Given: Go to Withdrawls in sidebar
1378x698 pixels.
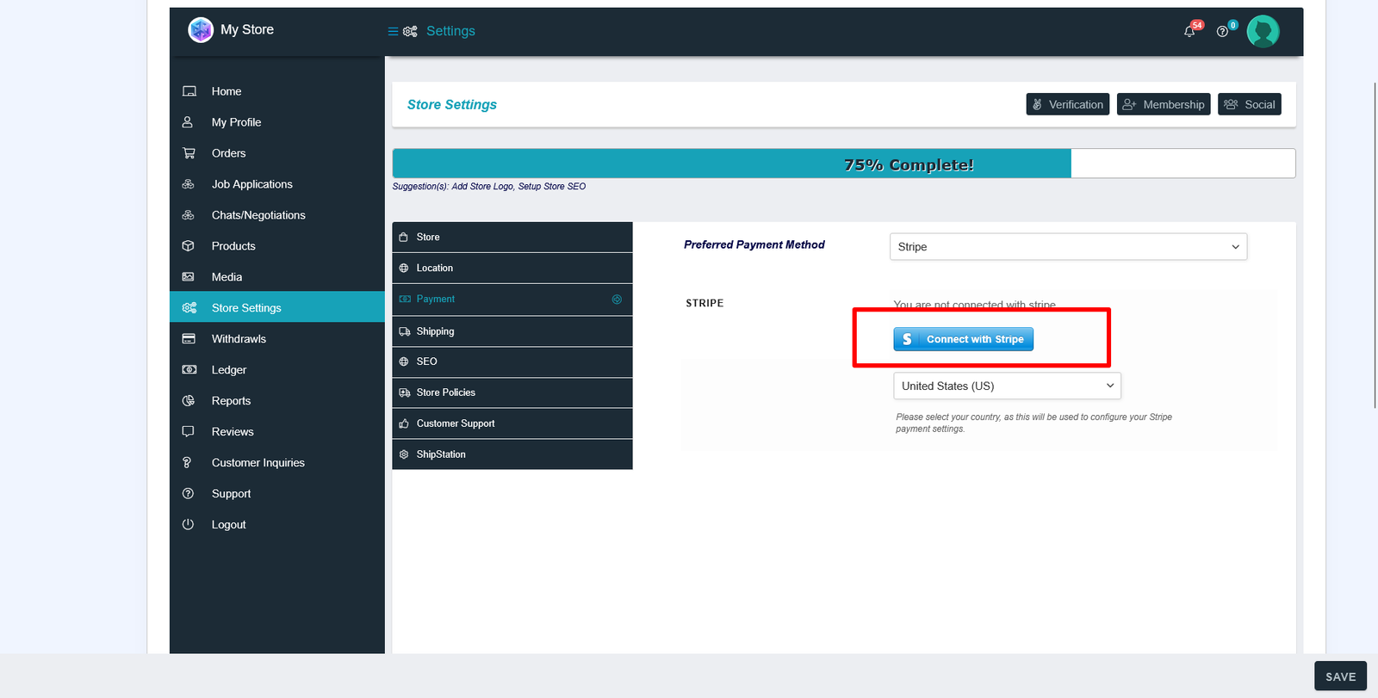Looking at the screenshot, I should pos(239,339).
